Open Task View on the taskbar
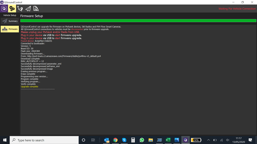 coord(93,140)
